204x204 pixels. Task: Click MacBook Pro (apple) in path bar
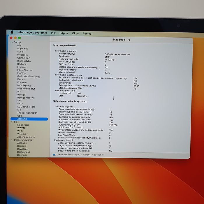tap(68, 154)
